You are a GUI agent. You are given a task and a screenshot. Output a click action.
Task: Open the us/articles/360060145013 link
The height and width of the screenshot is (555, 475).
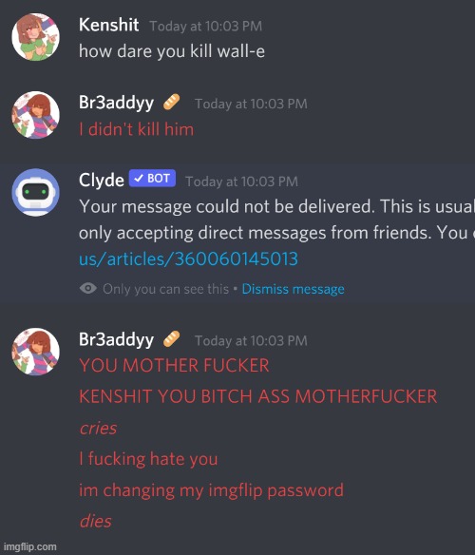[188, 258]
